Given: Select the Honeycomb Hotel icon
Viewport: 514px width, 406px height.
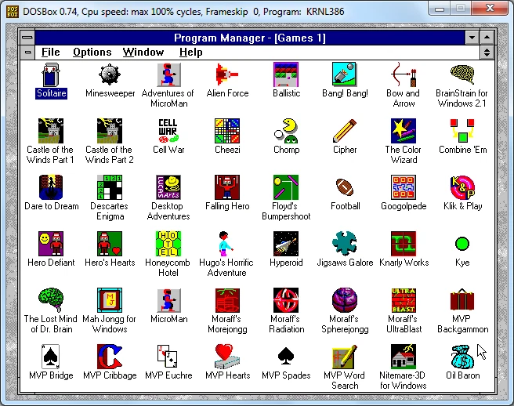Looking at the screenshot, I should (x=168, y=244).
